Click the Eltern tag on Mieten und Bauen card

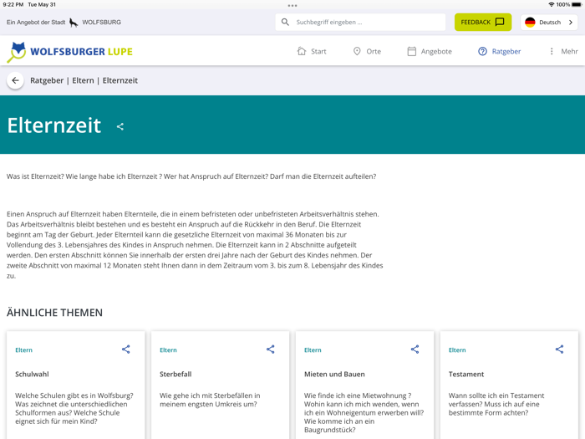[x=313, y=350]
